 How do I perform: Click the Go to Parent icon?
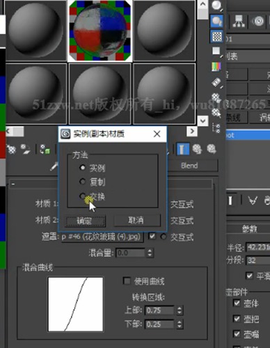(197, 149)
